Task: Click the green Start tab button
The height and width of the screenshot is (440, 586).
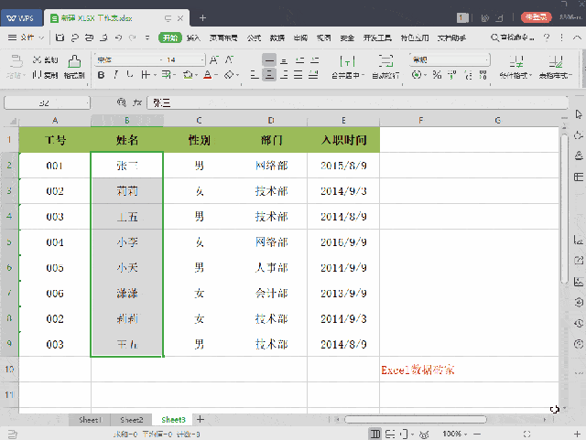Action: coord(170,38)
